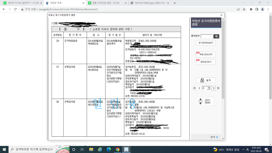This screenshot has height=153, width=272.
Task: Go to previous page arrow
Action: click(x=199, y=88)
